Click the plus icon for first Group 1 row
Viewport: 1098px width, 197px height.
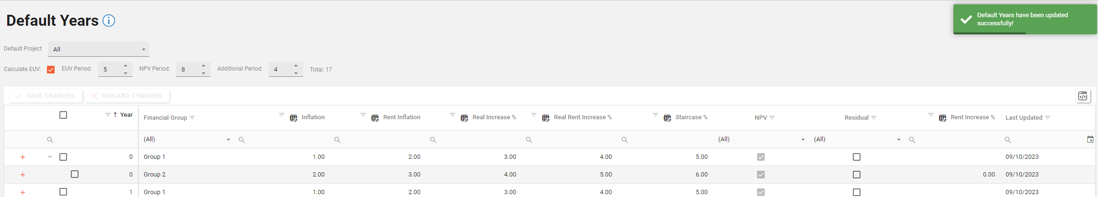[23, 157]
